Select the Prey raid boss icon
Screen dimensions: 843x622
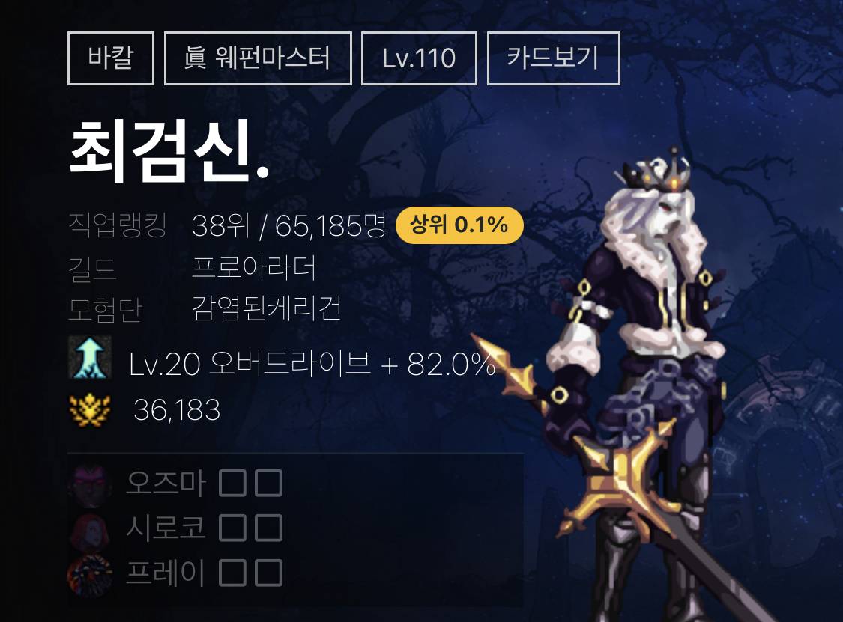pos(90,575)
